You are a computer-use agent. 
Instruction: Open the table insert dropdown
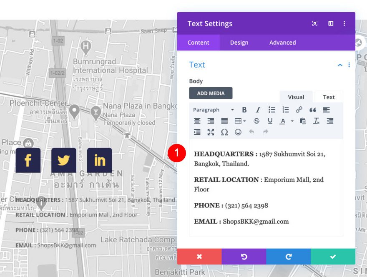(x=240, y=121)
